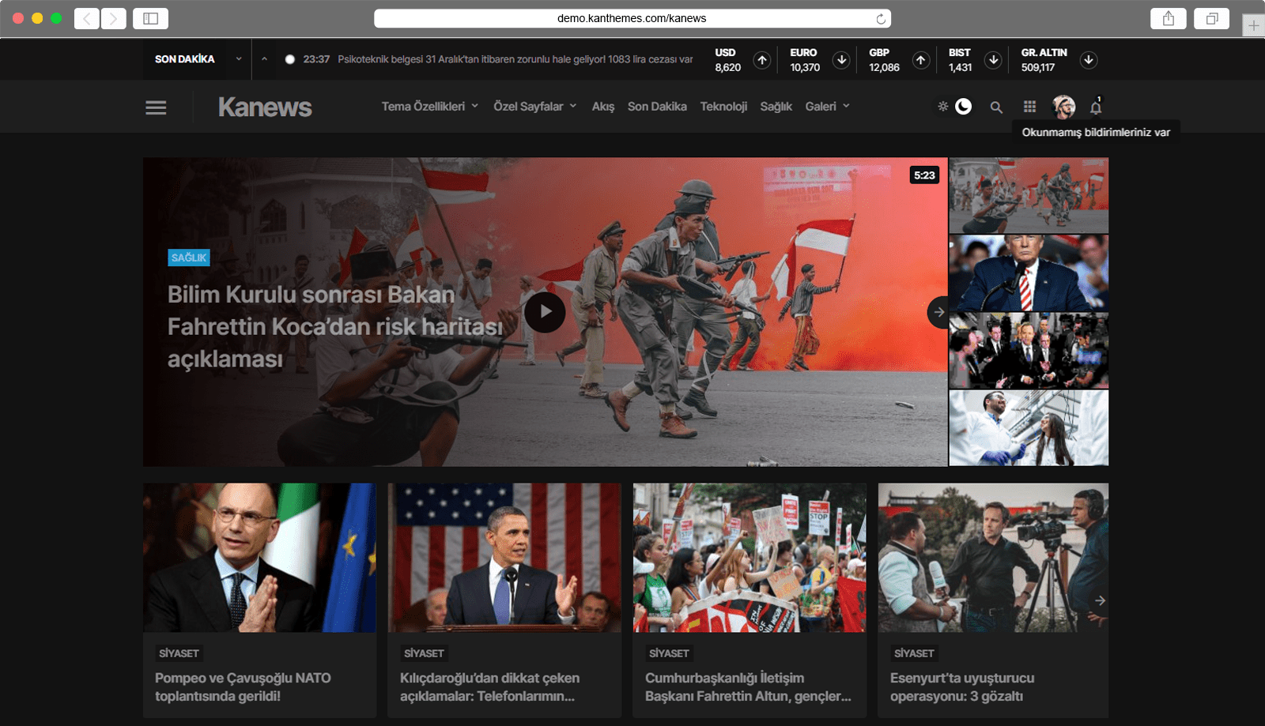
Task: Select the Trump slider thumbnail
Action: click(x=1029, y=273)
